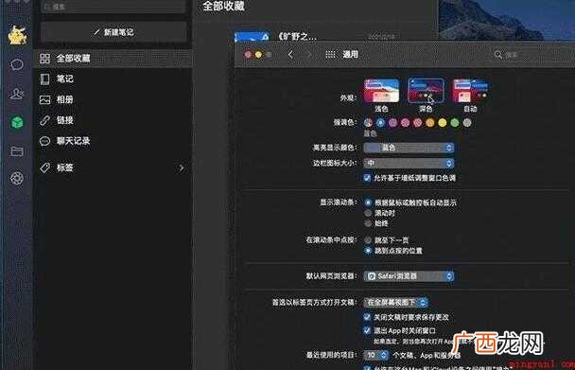The width and height of the screenshot is (575, 370).
Task: Select the green Favorites cube icon
Action: pyautogui.click(x=17, y=122)
